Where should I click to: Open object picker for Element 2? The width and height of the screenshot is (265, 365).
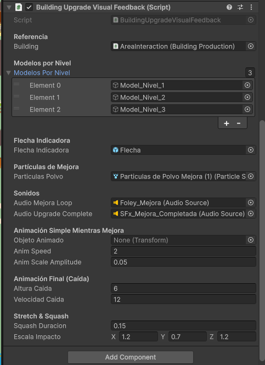[247, 109]
